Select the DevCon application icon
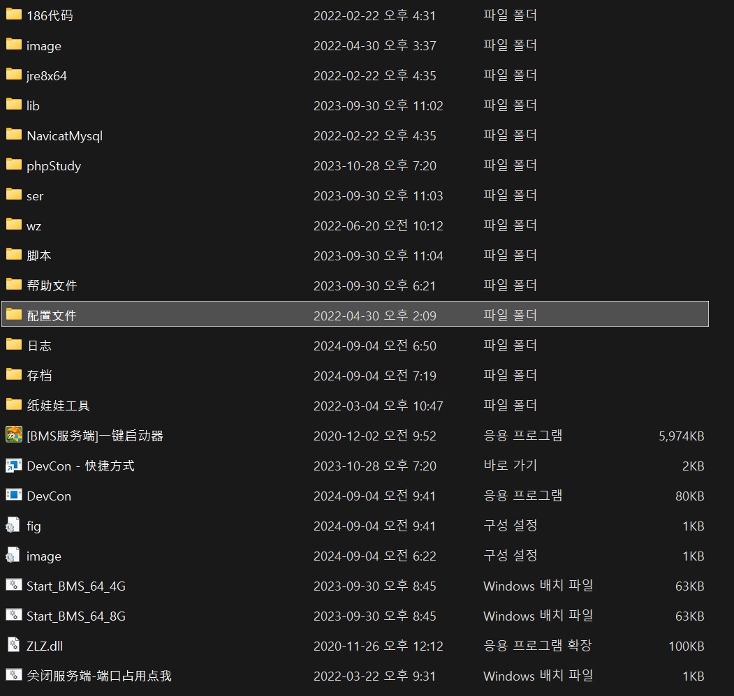Viewport: 734px width, 696px height. point(13,495)
